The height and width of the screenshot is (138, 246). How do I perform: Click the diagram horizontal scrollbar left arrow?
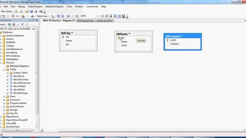(x=42, y=130)
